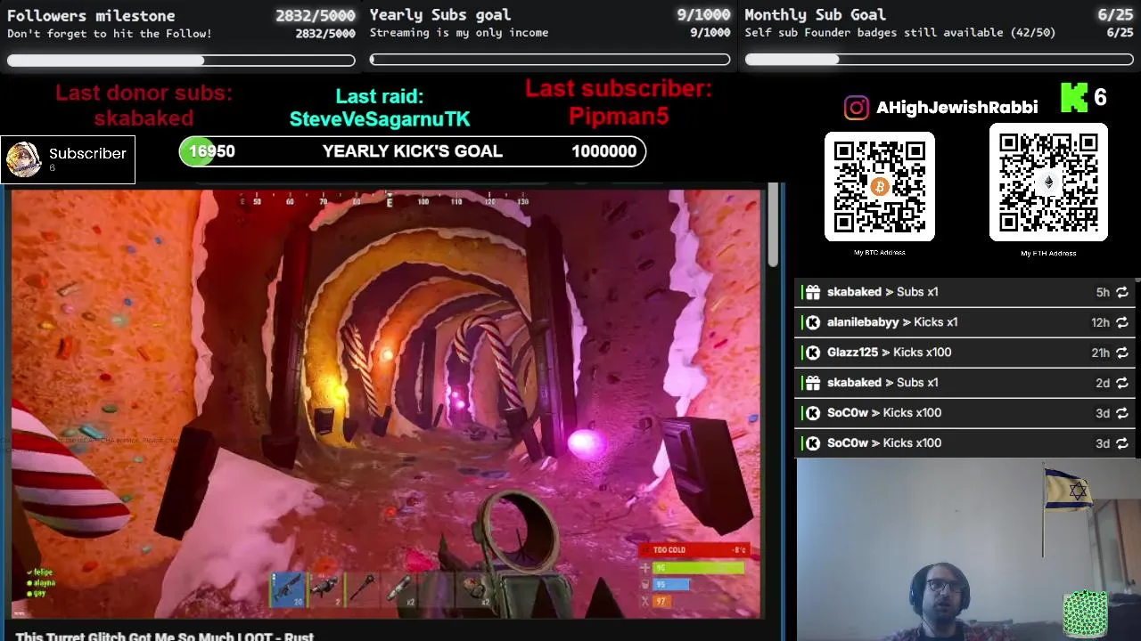Open the 'This Turret Glitch' video title
This screenshot has height=641, width=1141.
[x=165, y=636]
